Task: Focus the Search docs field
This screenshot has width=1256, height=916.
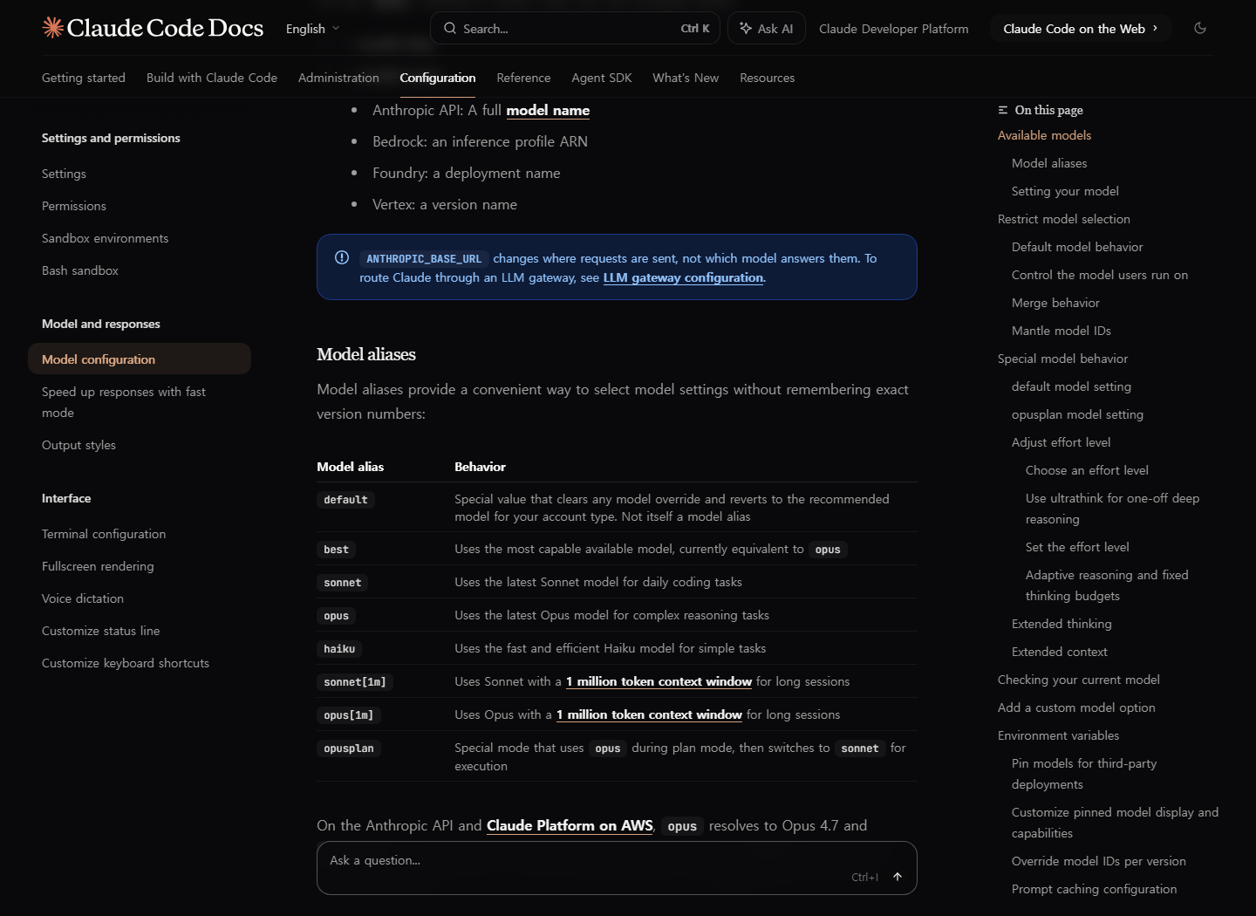Action: click(576, 28)
